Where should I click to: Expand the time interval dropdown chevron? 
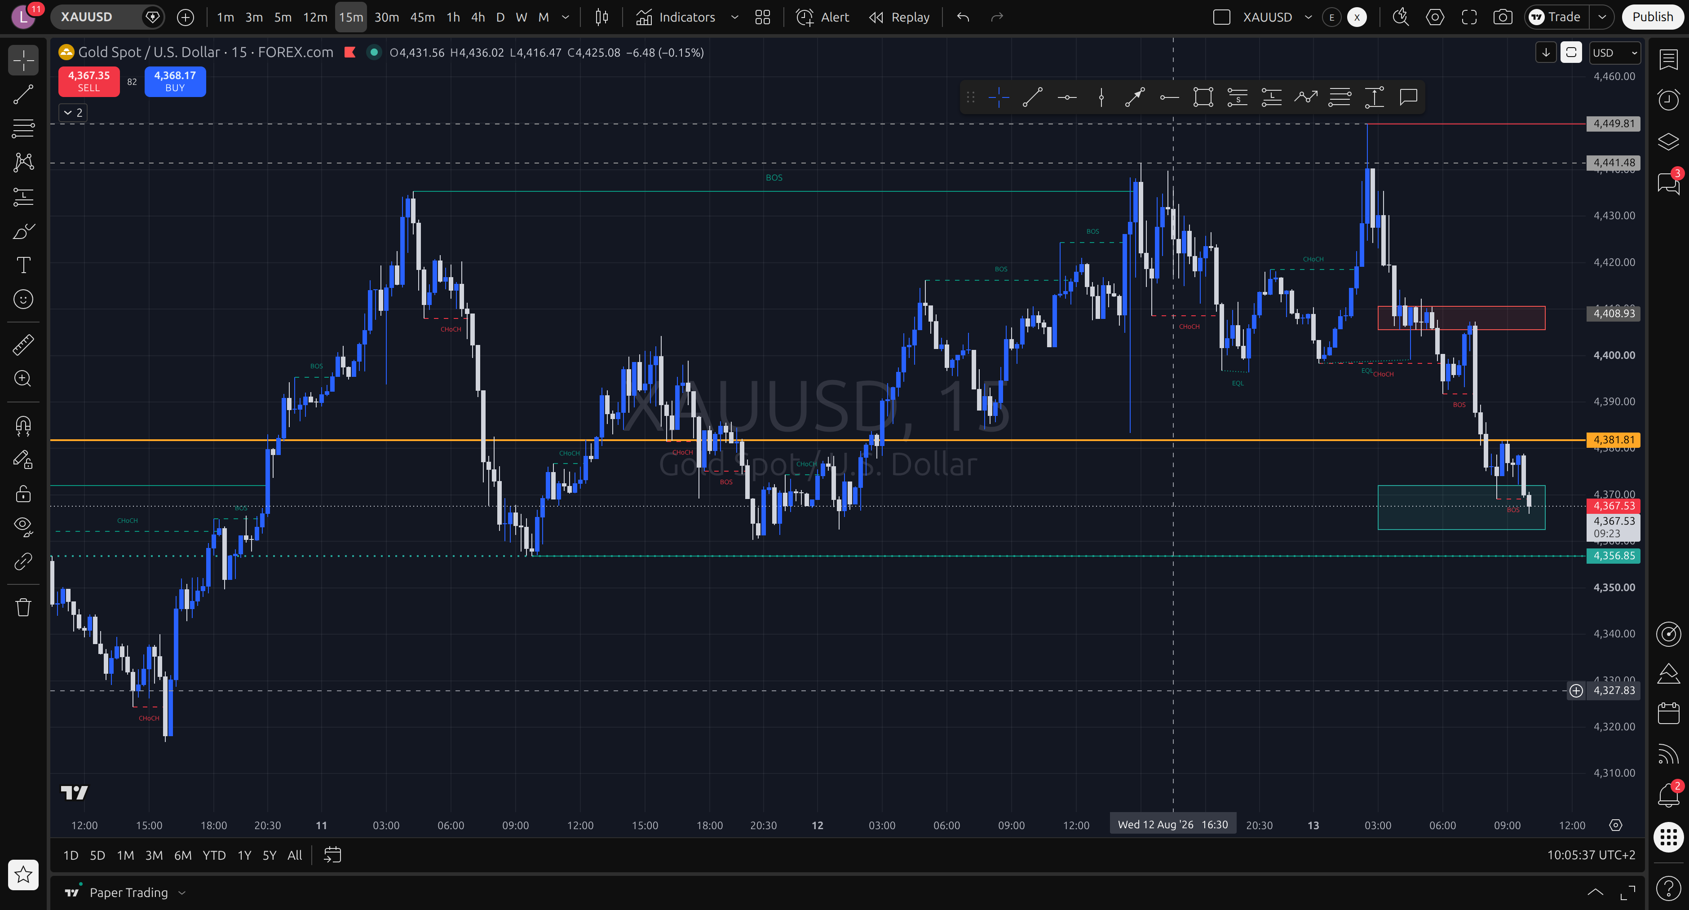tap(565, 17)
